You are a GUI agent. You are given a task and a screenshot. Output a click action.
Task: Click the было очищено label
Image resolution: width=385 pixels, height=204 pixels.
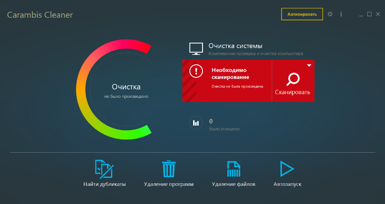pos(224,129)
